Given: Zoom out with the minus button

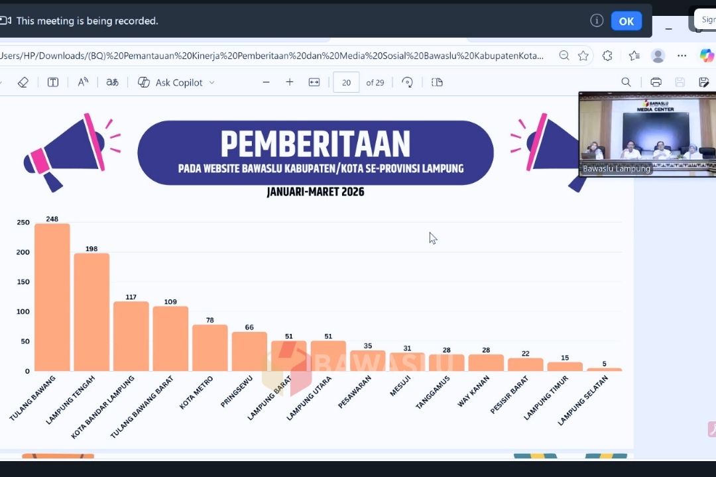Looking at the screenshot, I should [267, 82].
